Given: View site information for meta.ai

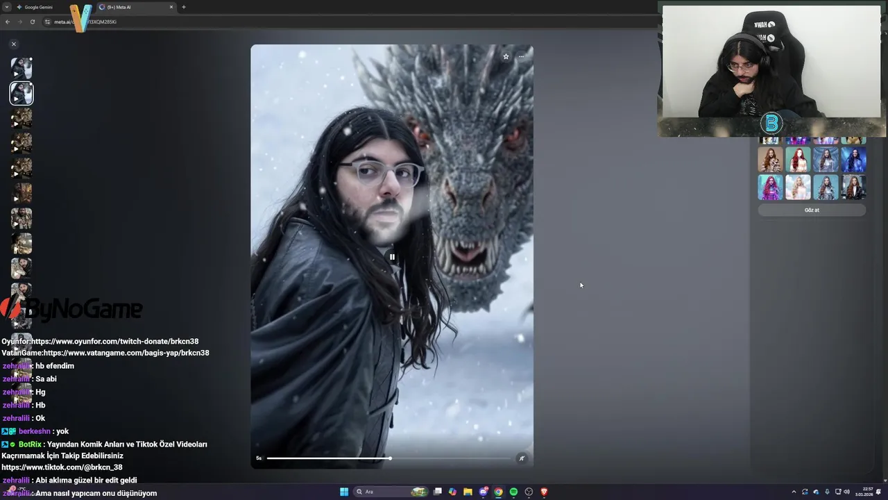Looking at the screenshot, I should [x=47, y=22].
